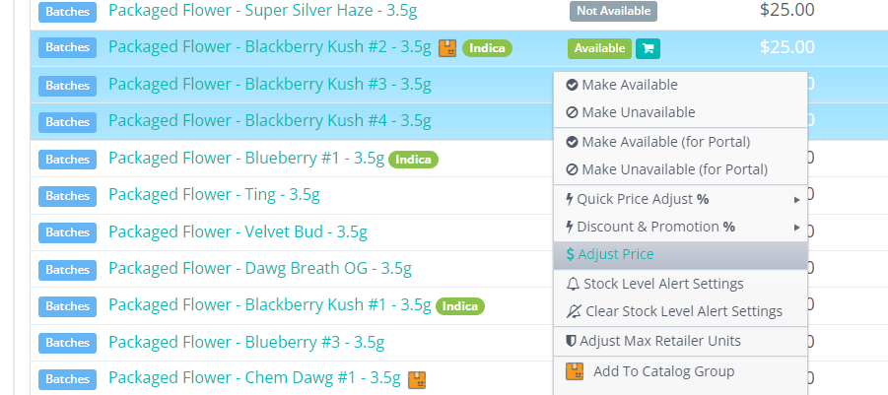Viewport: 888px width, 395px height.
Task: Click the catalog box icon on Chem Dawg #1
Action: (x=417, y=379)
